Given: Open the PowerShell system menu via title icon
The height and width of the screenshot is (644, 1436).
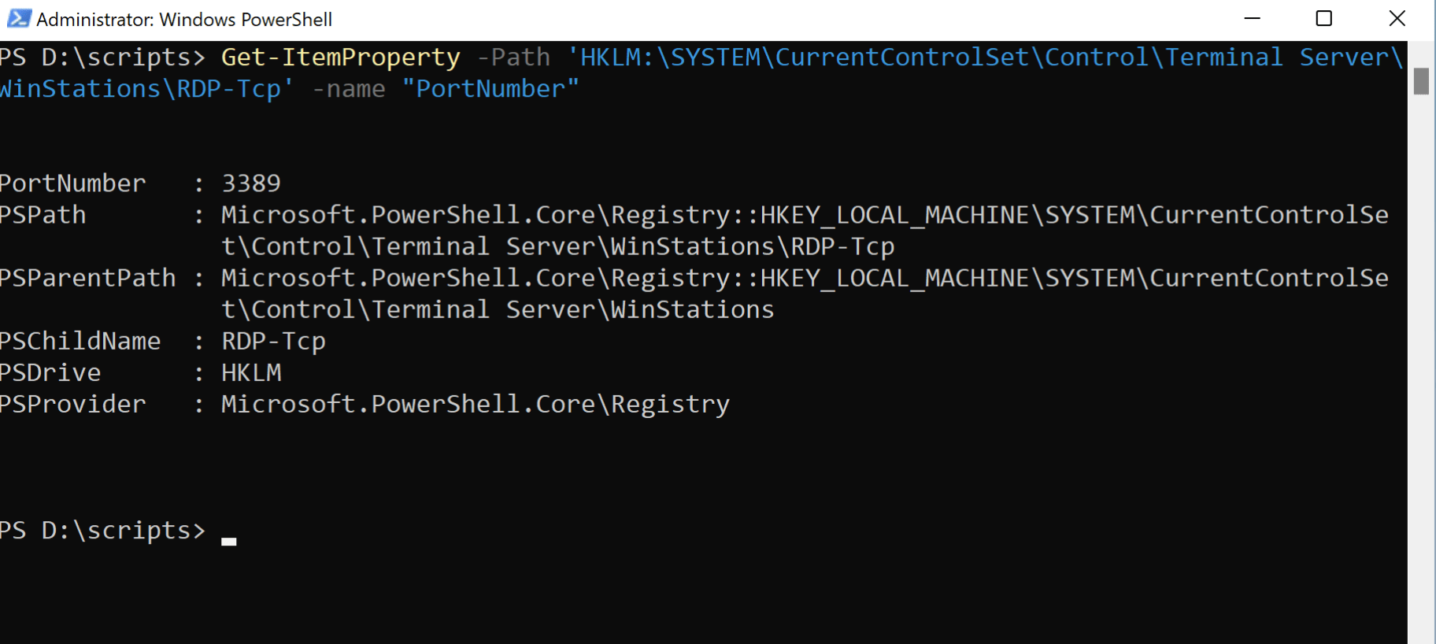Looking at the screenshot, I should tap(20, 17).
